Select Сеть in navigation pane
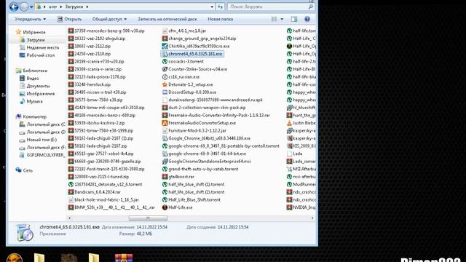The height and width of the screenshot is (262, 466). [x=28, y=170]
